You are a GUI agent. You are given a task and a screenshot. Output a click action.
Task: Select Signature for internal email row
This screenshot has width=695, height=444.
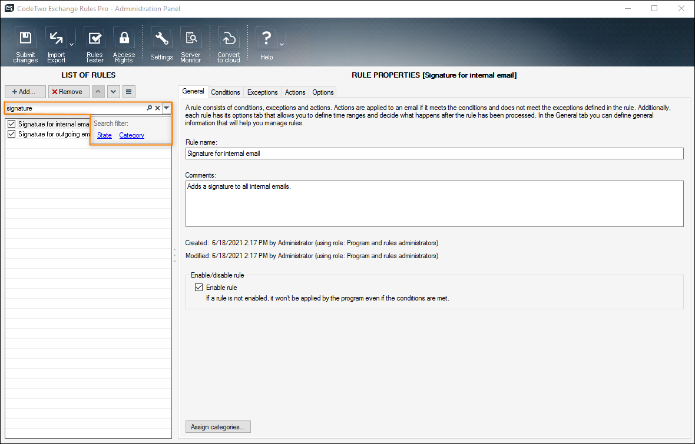pos(54,124)
